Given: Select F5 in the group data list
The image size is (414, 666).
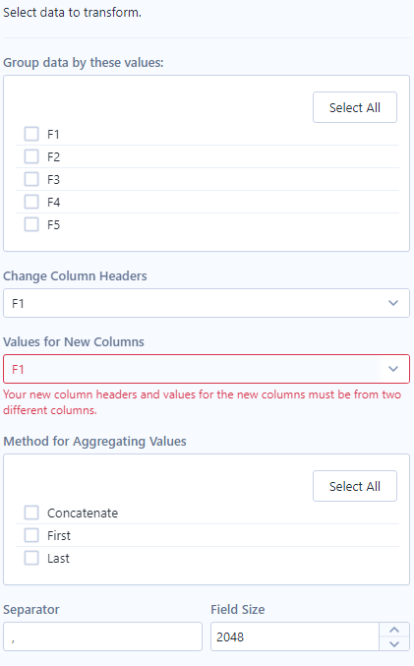Looking at the screenshot, I should (31, 224).
